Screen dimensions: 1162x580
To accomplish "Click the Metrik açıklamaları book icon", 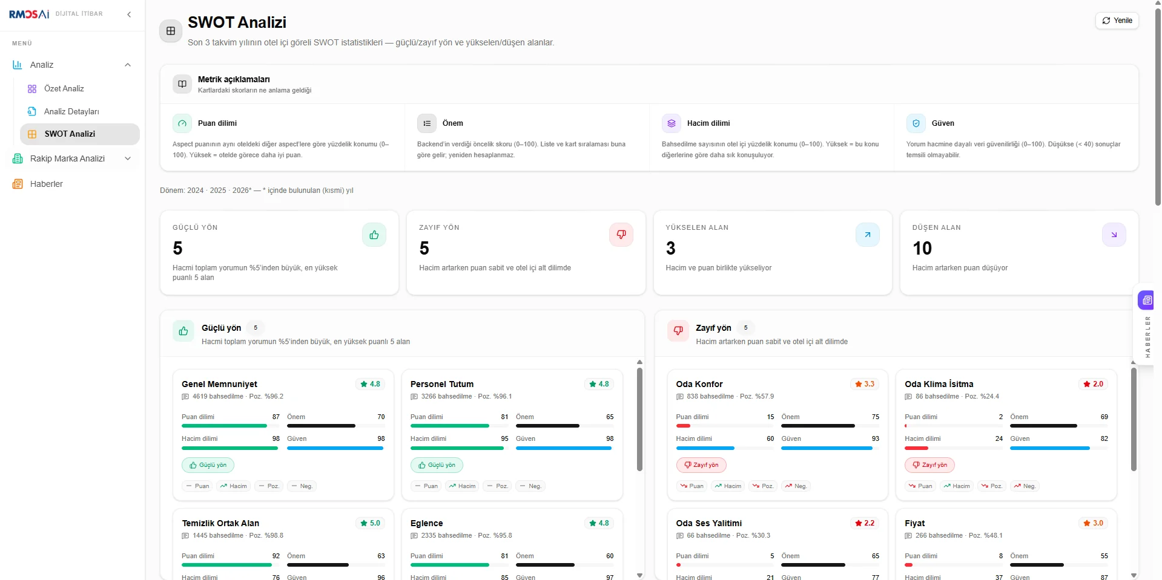I will pyautogui.click(x=182, y=84).
